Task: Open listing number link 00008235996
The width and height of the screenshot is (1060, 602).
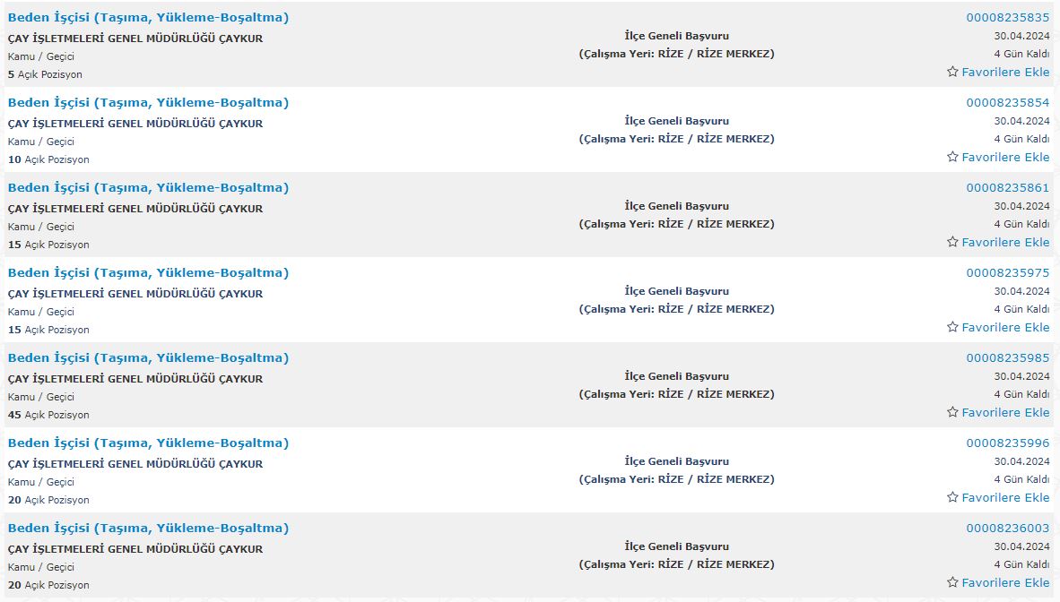Action: point(1007,443)
